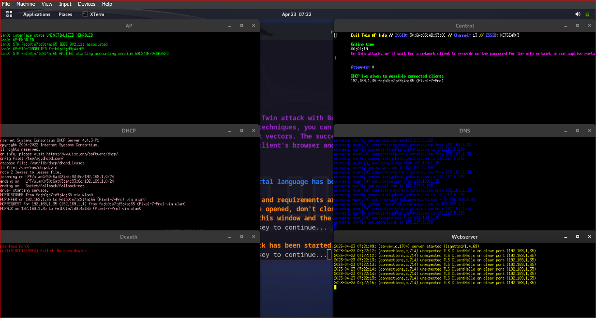This screenshot has width=596, height=318.
Task: Click the DHCPACK line in DHCP window
Action: [71, 208]
